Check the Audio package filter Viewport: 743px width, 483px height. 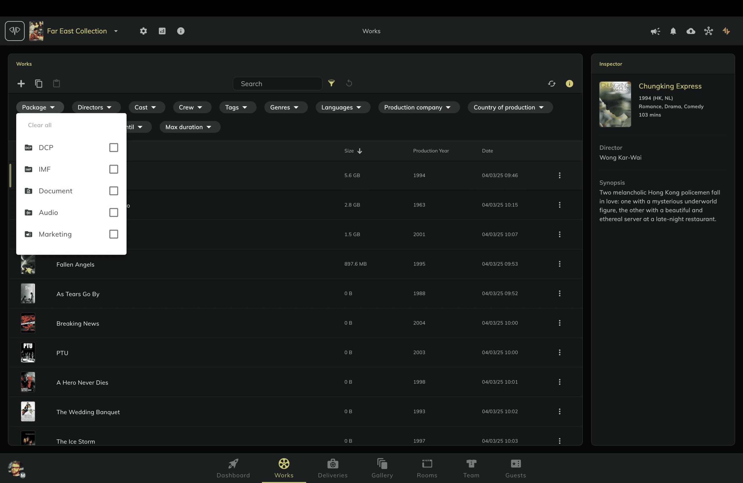click(x=113, y=212)
